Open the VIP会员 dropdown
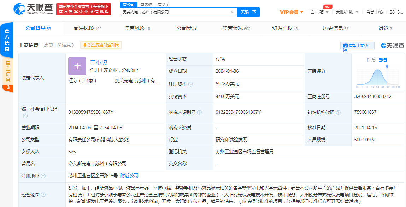This screenshot has width=406, height=207. (291, 12)
